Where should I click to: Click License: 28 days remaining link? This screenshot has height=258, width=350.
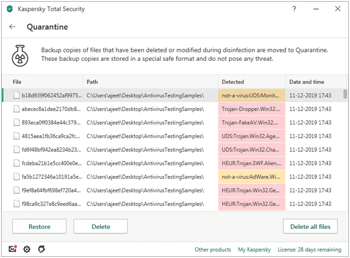[310, 250]
